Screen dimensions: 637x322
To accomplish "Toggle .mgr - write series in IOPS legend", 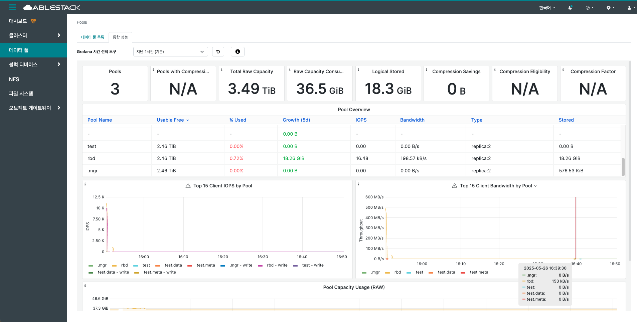I will click(x=241, y=265).
